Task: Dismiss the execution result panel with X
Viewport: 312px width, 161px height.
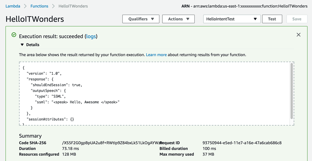Action: 298,35
